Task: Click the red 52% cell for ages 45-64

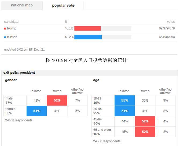Action: pos(145,121)
